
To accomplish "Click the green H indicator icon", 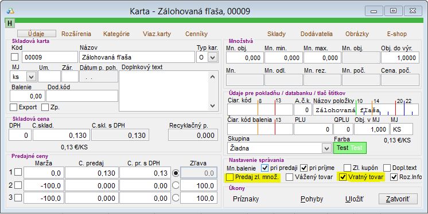I will [10, 23].
